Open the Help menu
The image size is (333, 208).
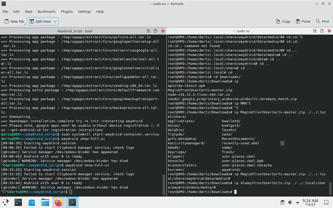coord(100,11)
